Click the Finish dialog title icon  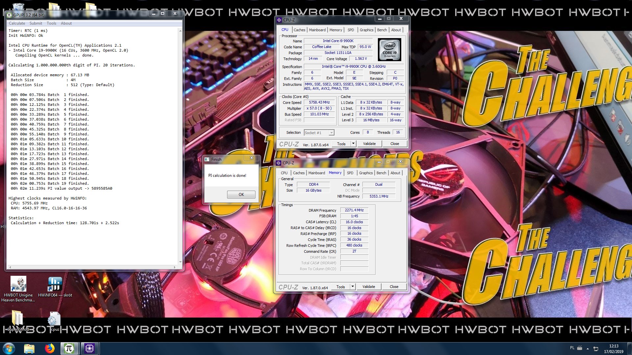(x=207, y=159)
